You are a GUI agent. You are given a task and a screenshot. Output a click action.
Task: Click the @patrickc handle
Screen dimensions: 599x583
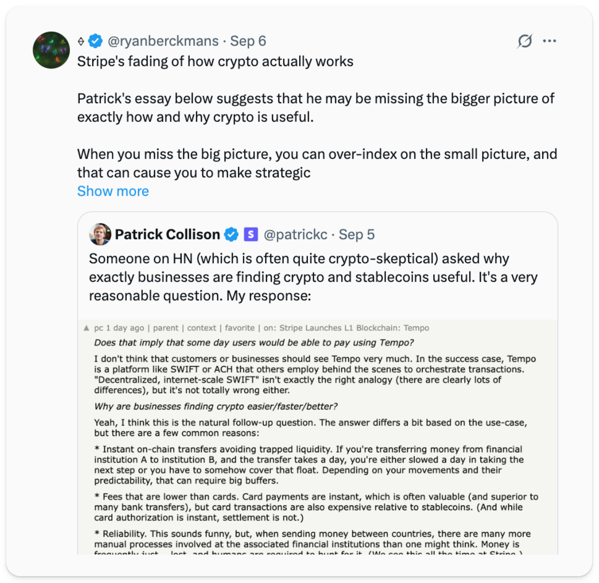tap(295, 234)
